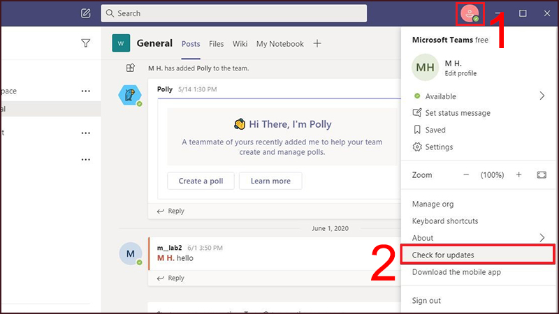This screenshot has height=314, width=559.
Task: Click Polly bot avatar icon
Action: click(130, 95)
